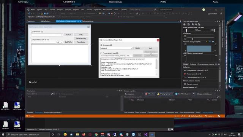Click the Live Share icon
Viewport: 243px width, 137px height.
[213, 14]
